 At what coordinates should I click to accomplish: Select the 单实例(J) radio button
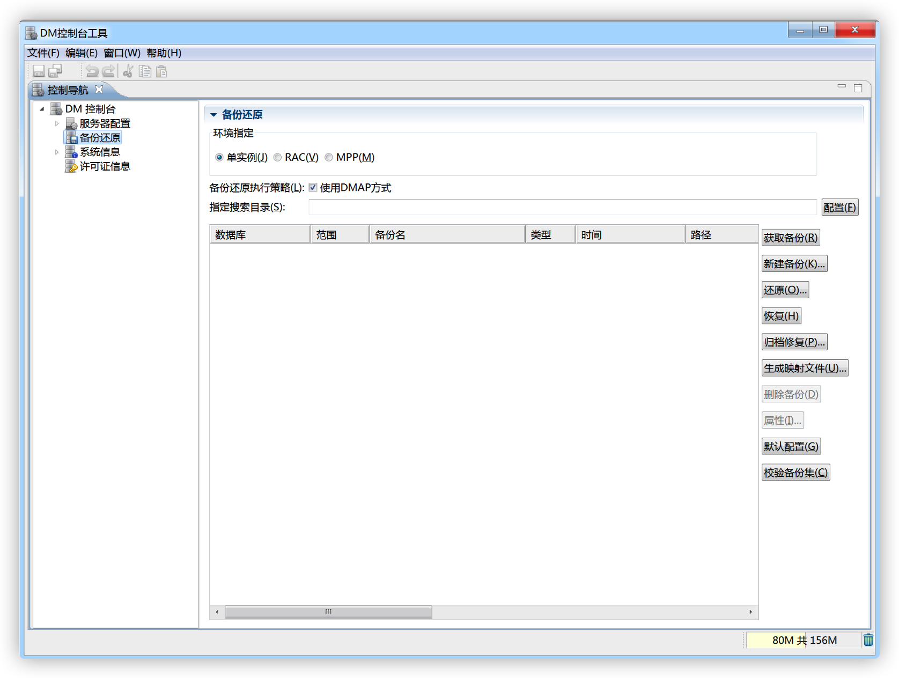click(219, 157)
